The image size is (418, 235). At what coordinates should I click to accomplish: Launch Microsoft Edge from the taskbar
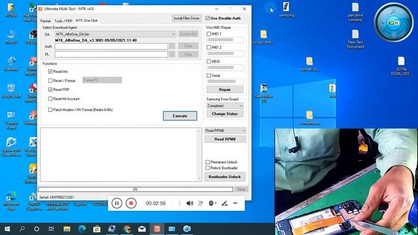click(x=82, y=229)
